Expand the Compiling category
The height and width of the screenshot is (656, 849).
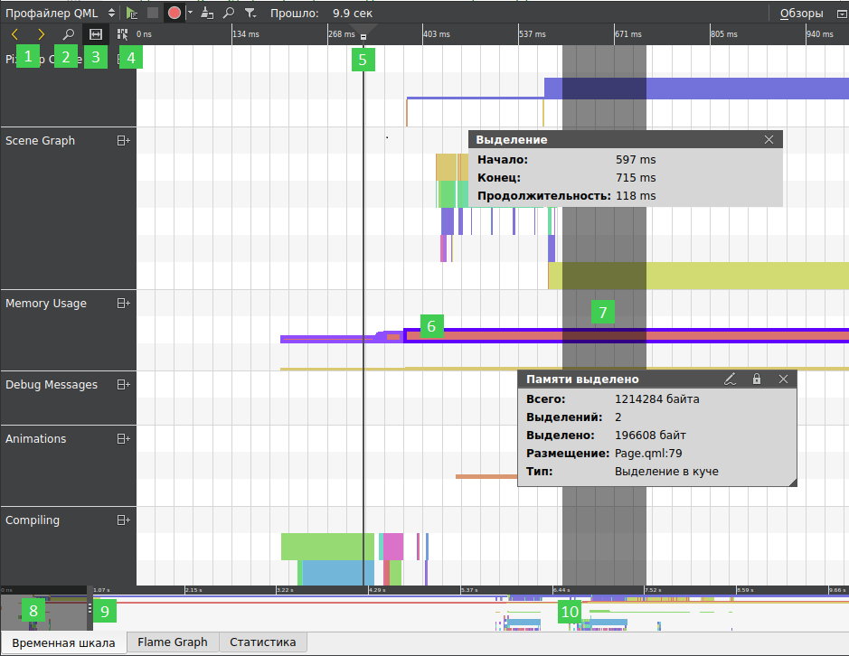coord(124,520)
